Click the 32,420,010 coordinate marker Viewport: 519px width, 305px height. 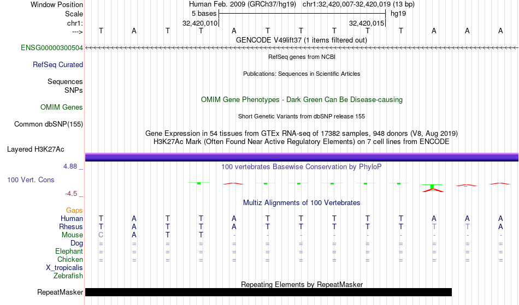point(200,23)
